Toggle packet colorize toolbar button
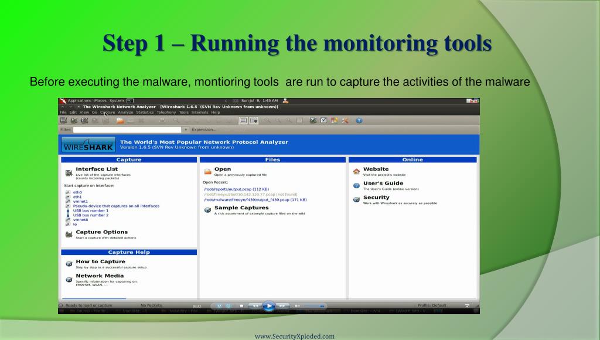 (x=243, y=120)
